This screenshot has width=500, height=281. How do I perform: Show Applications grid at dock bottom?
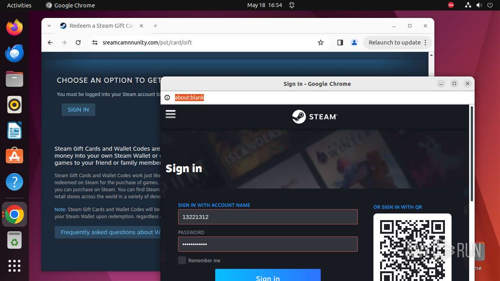tap(14, 266)
